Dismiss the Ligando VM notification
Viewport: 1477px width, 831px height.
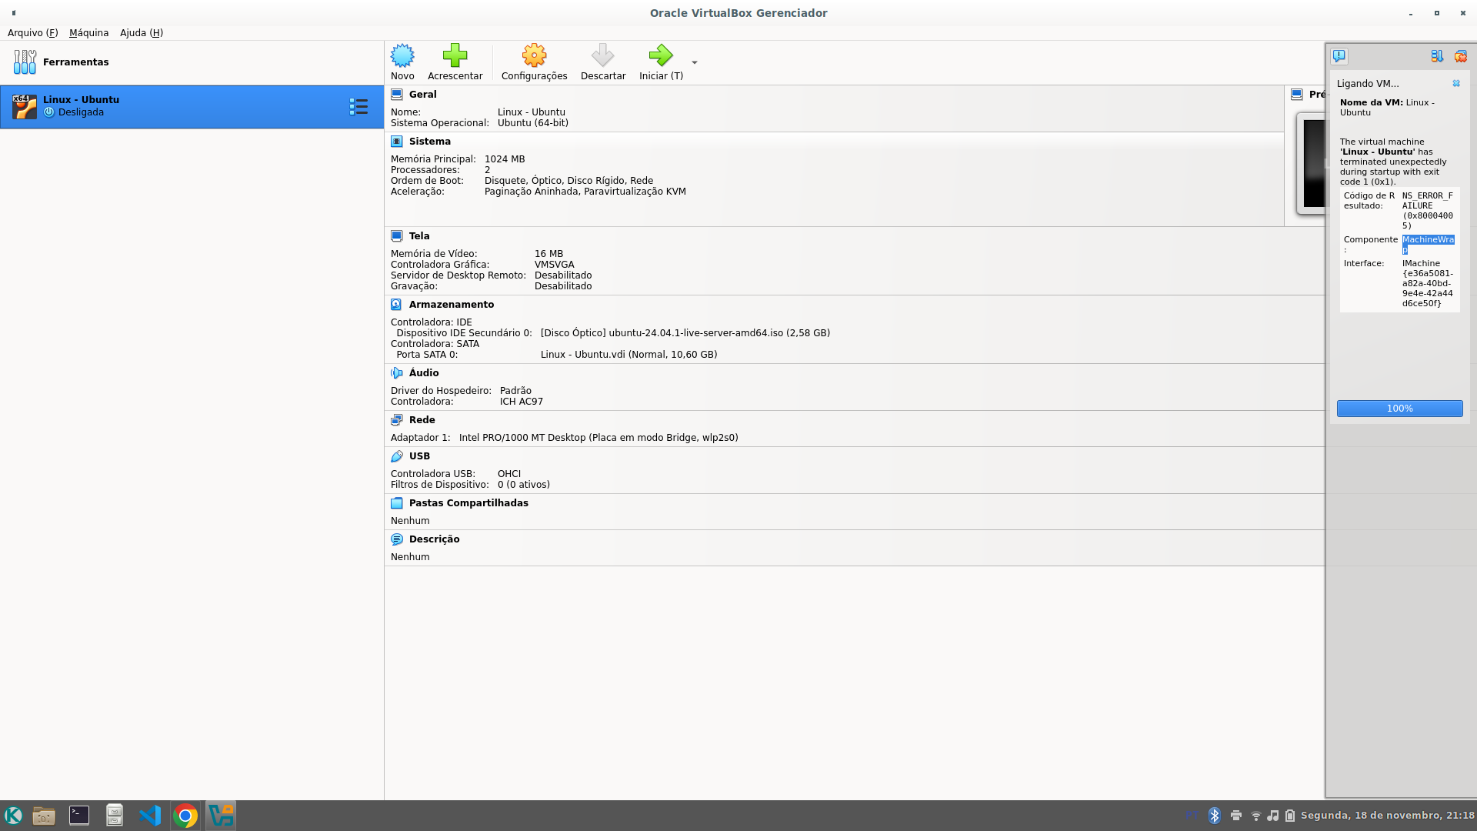[x=1456, y=83]
